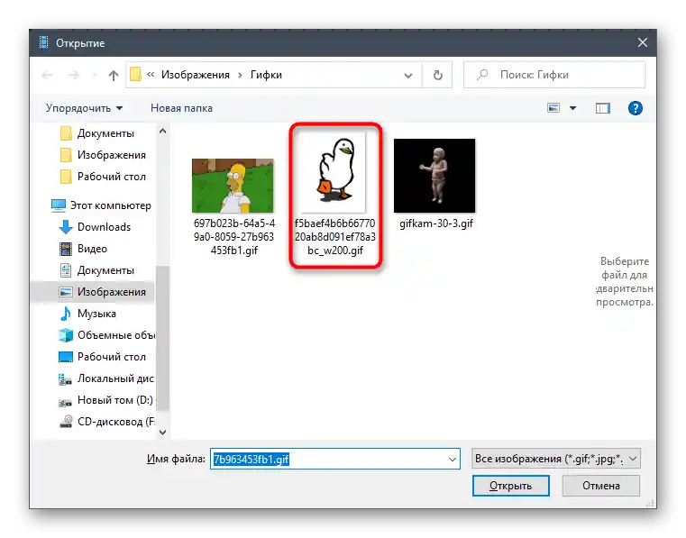This screenshot has width=686, height=538.
Task: Go forward with the right arrow
Action: (x=74, y=75)
